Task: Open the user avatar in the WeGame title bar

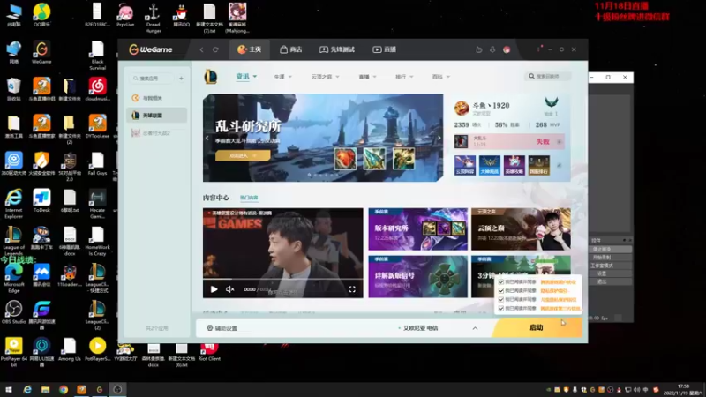Action: (x=507, y=49)
